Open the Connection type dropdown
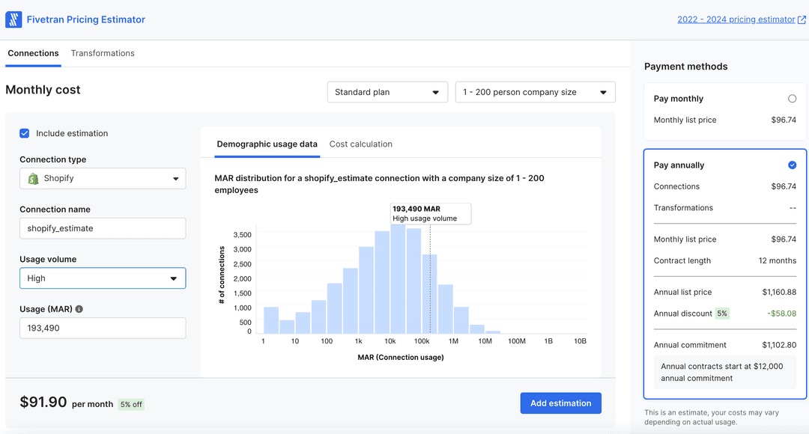The height and width of the screenshot is (434, 809). 103,178
